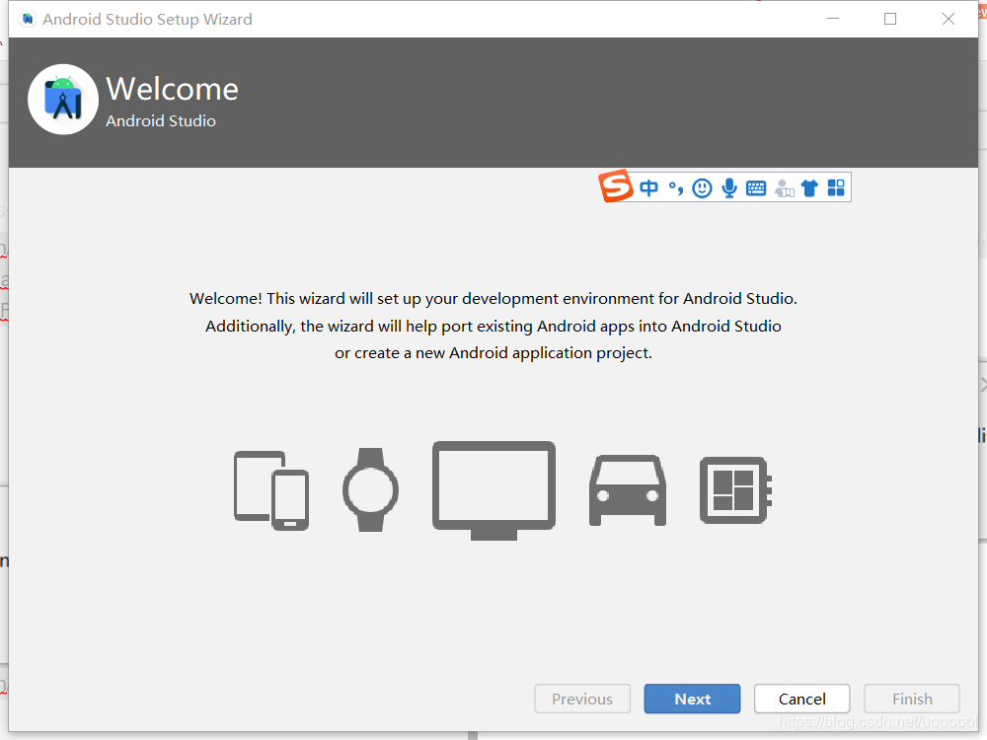987x740 pixels.
Task: Click the Cancel button
Action: [801, 699]
